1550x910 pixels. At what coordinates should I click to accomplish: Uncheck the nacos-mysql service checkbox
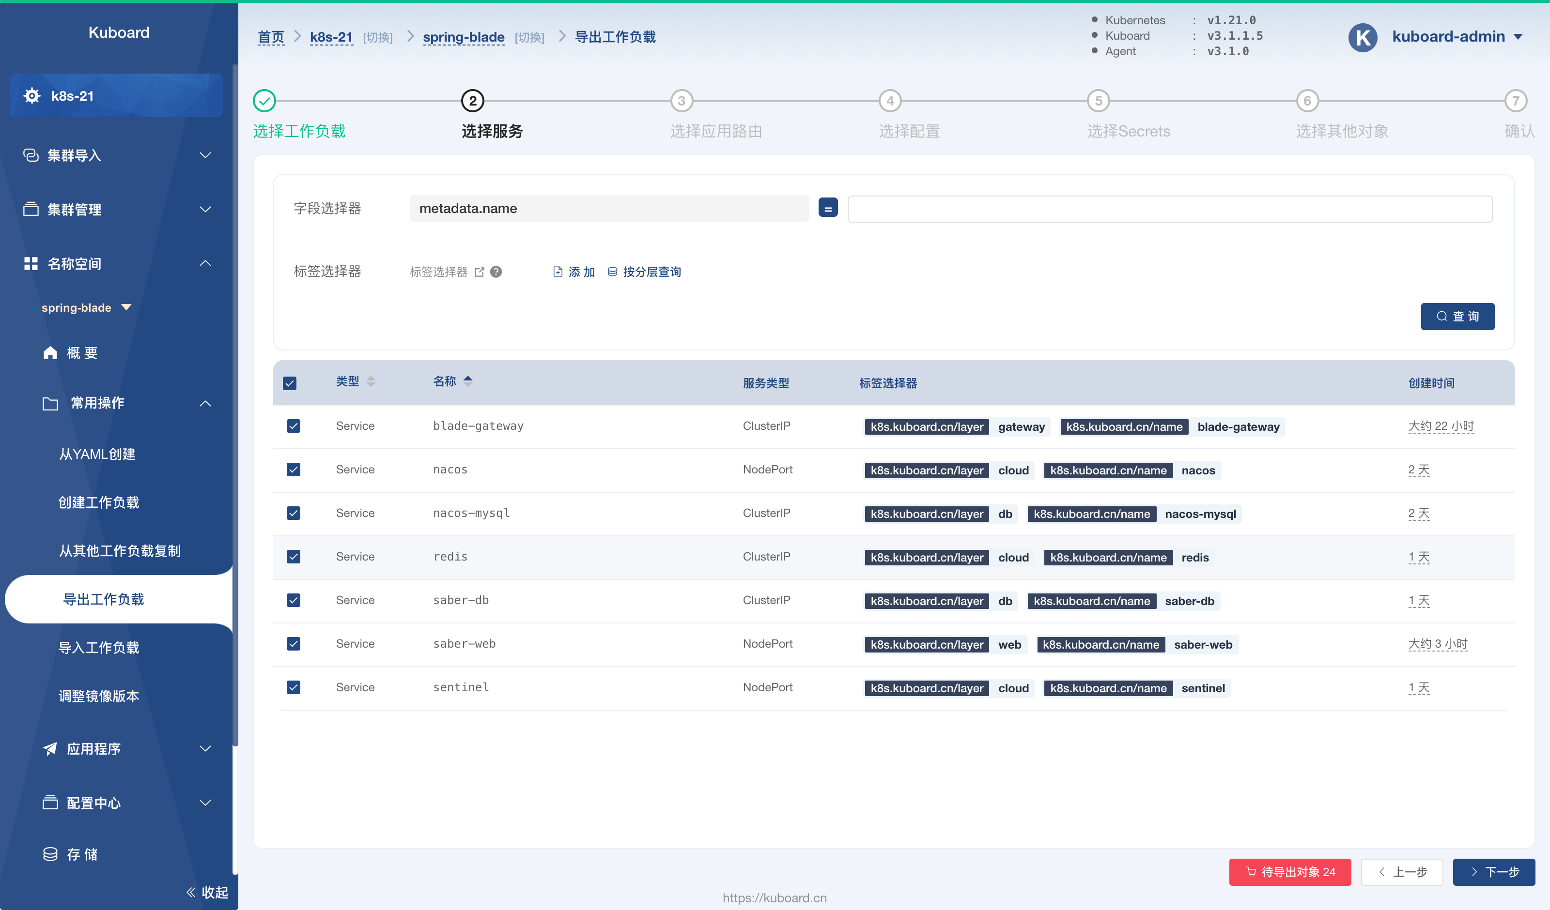click(294, 514)
